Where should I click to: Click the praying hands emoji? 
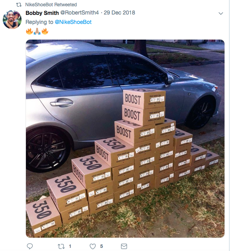click(37, 31)
